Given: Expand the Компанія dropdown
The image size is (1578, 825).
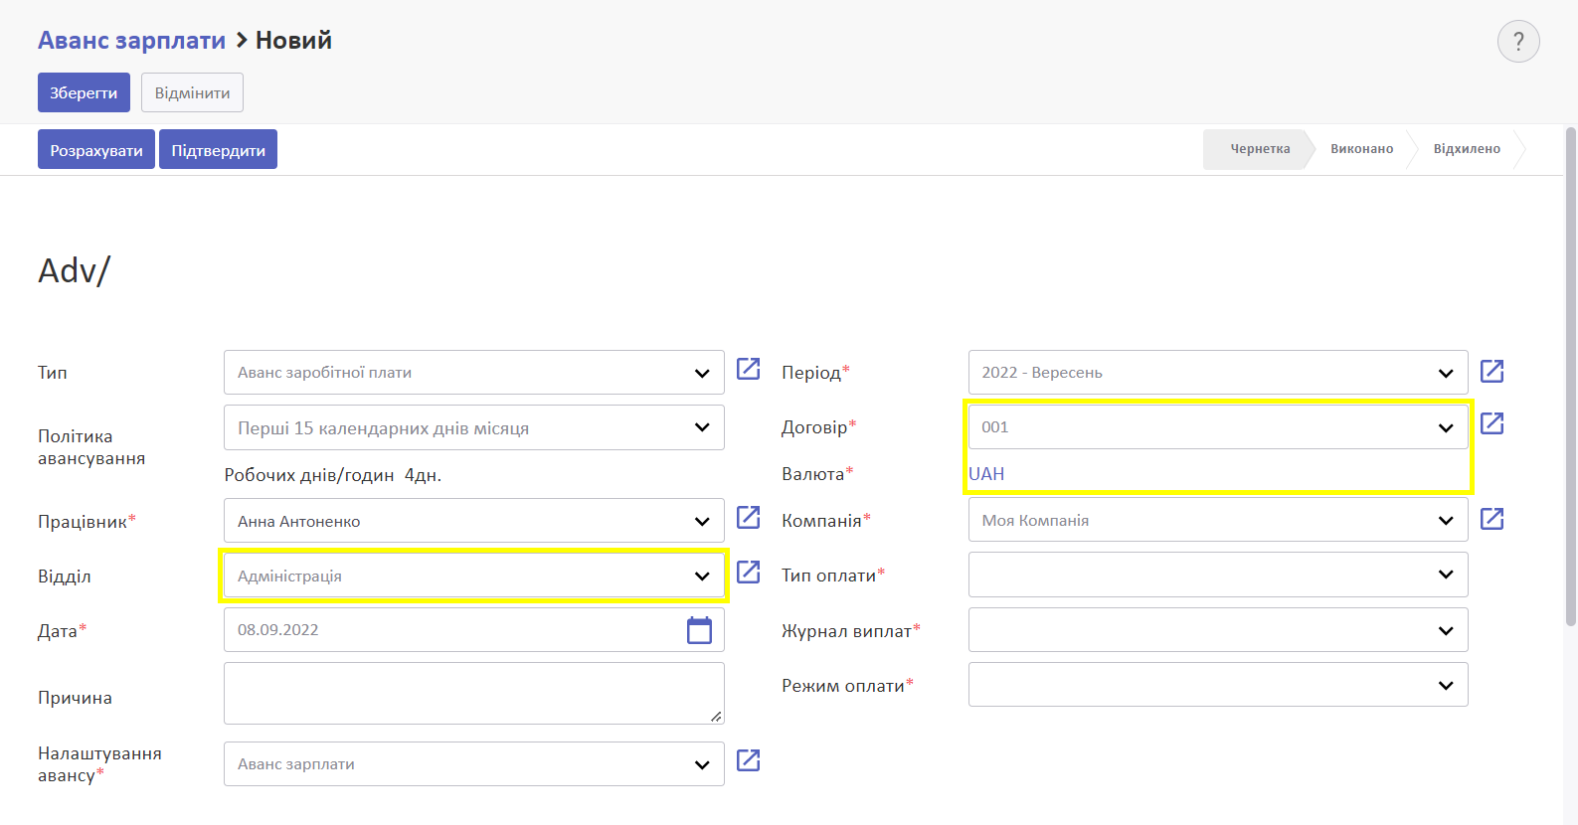Looking at the screenshot, I should click(1218, 520).
